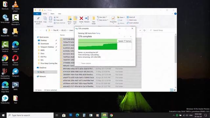Click the address bar history dropdown arrow

[140, 30]
